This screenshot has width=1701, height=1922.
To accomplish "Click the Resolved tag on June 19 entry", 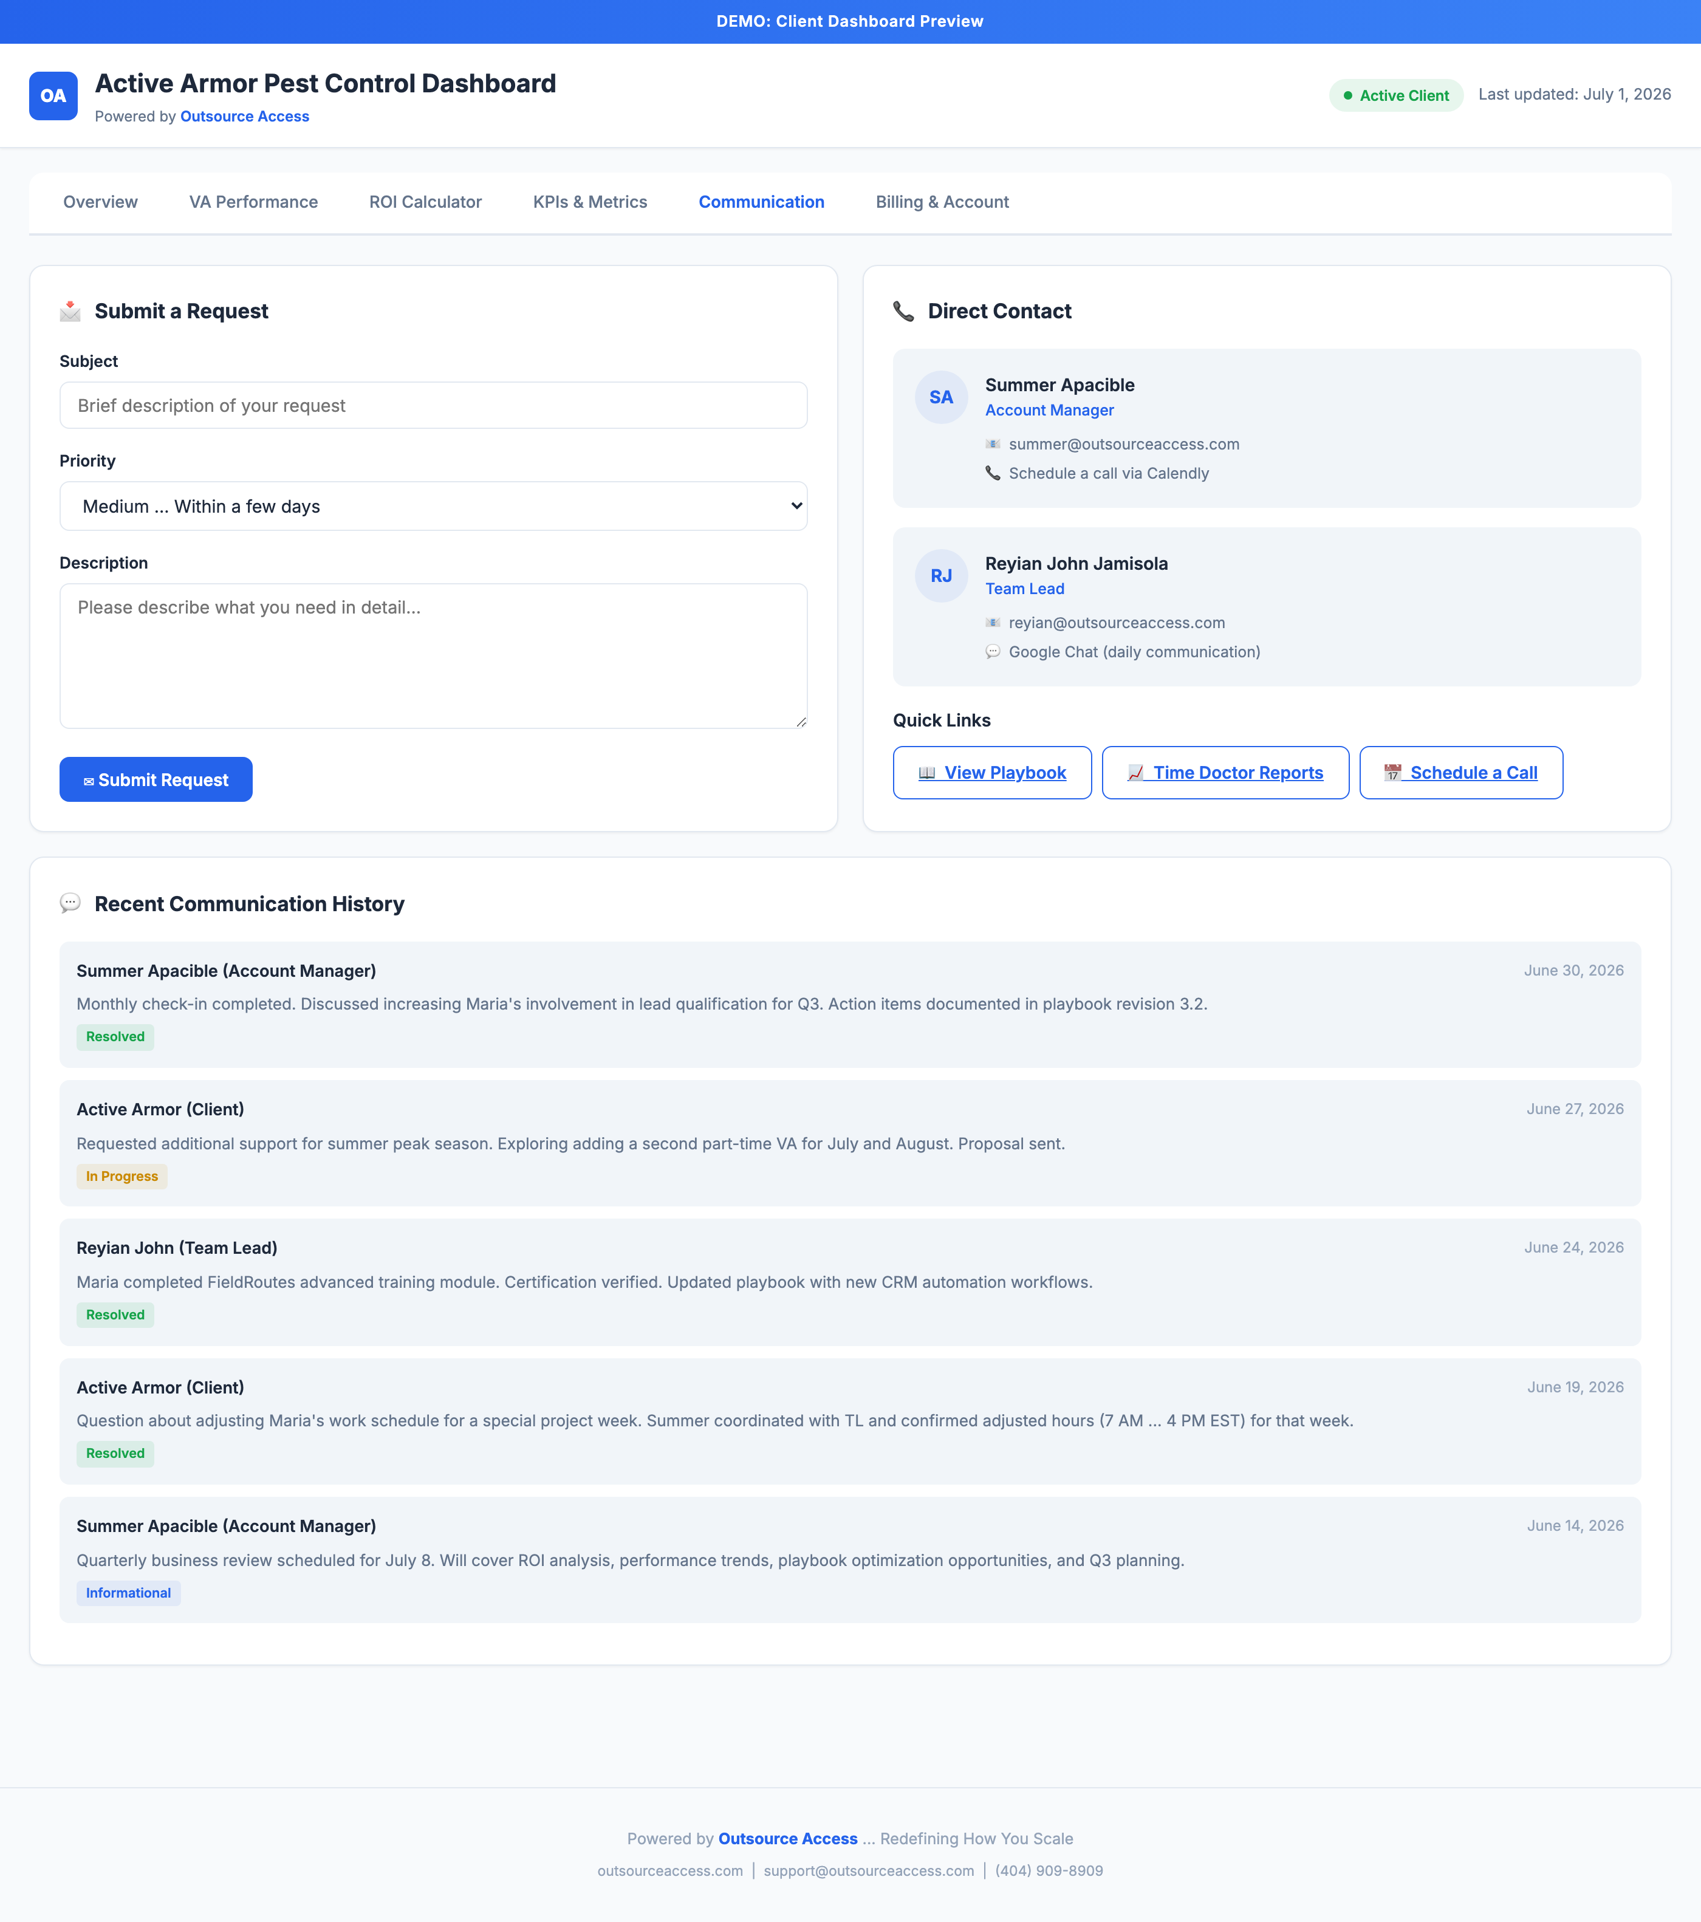I will [x=115, y=1454].
